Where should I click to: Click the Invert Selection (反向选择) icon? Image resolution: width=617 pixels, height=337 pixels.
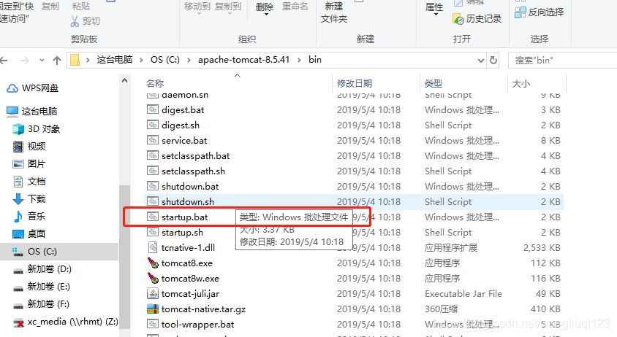tap(521, 12)
